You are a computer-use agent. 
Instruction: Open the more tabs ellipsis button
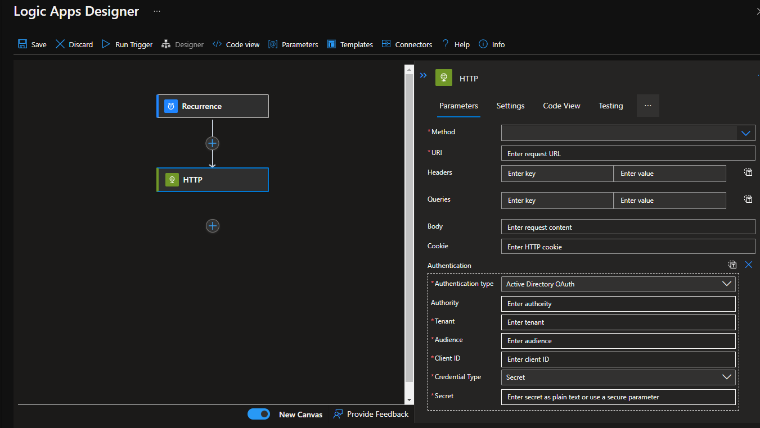(x=648, y=106)
